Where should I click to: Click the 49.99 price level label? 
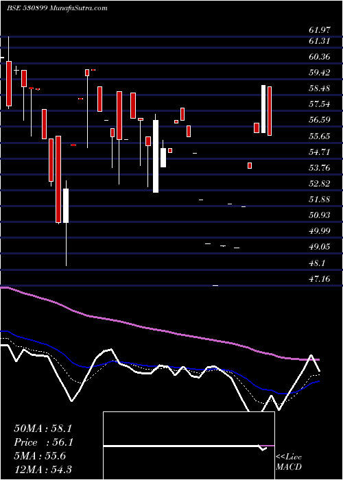coord(320,231)
